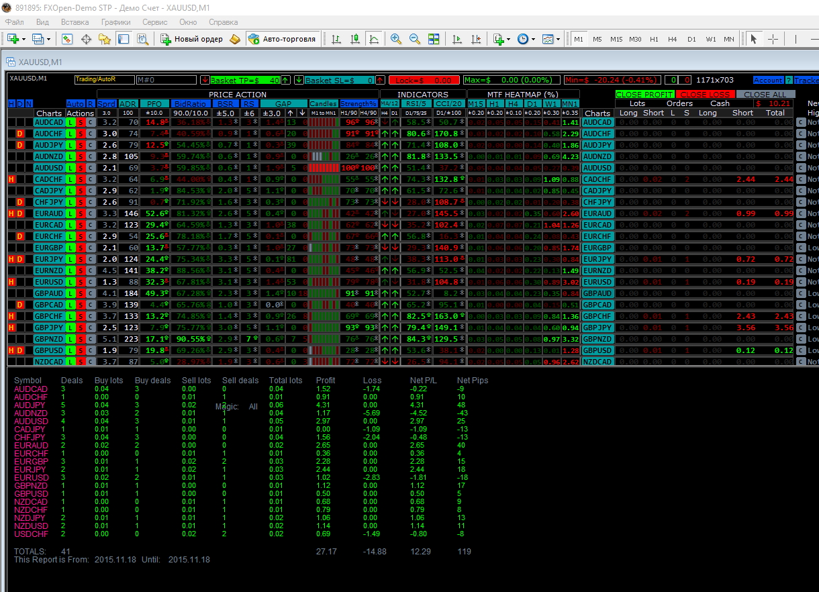Open the Графики menu

(116, 22)
